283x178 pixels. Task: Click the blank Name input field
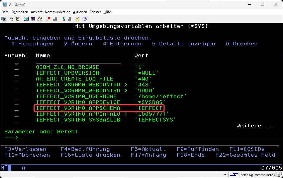[x=78, y=61]
